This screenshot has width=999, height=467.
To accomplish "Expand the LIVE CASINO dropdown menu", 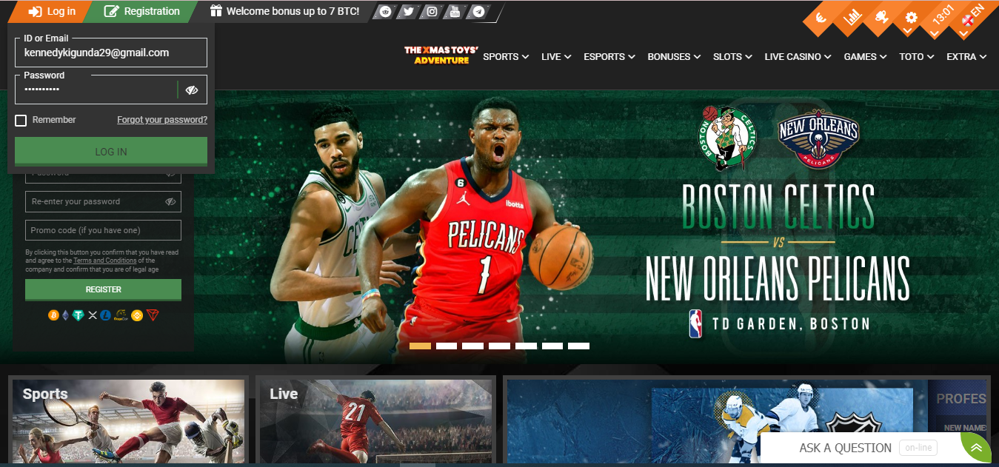I will 798,57.
